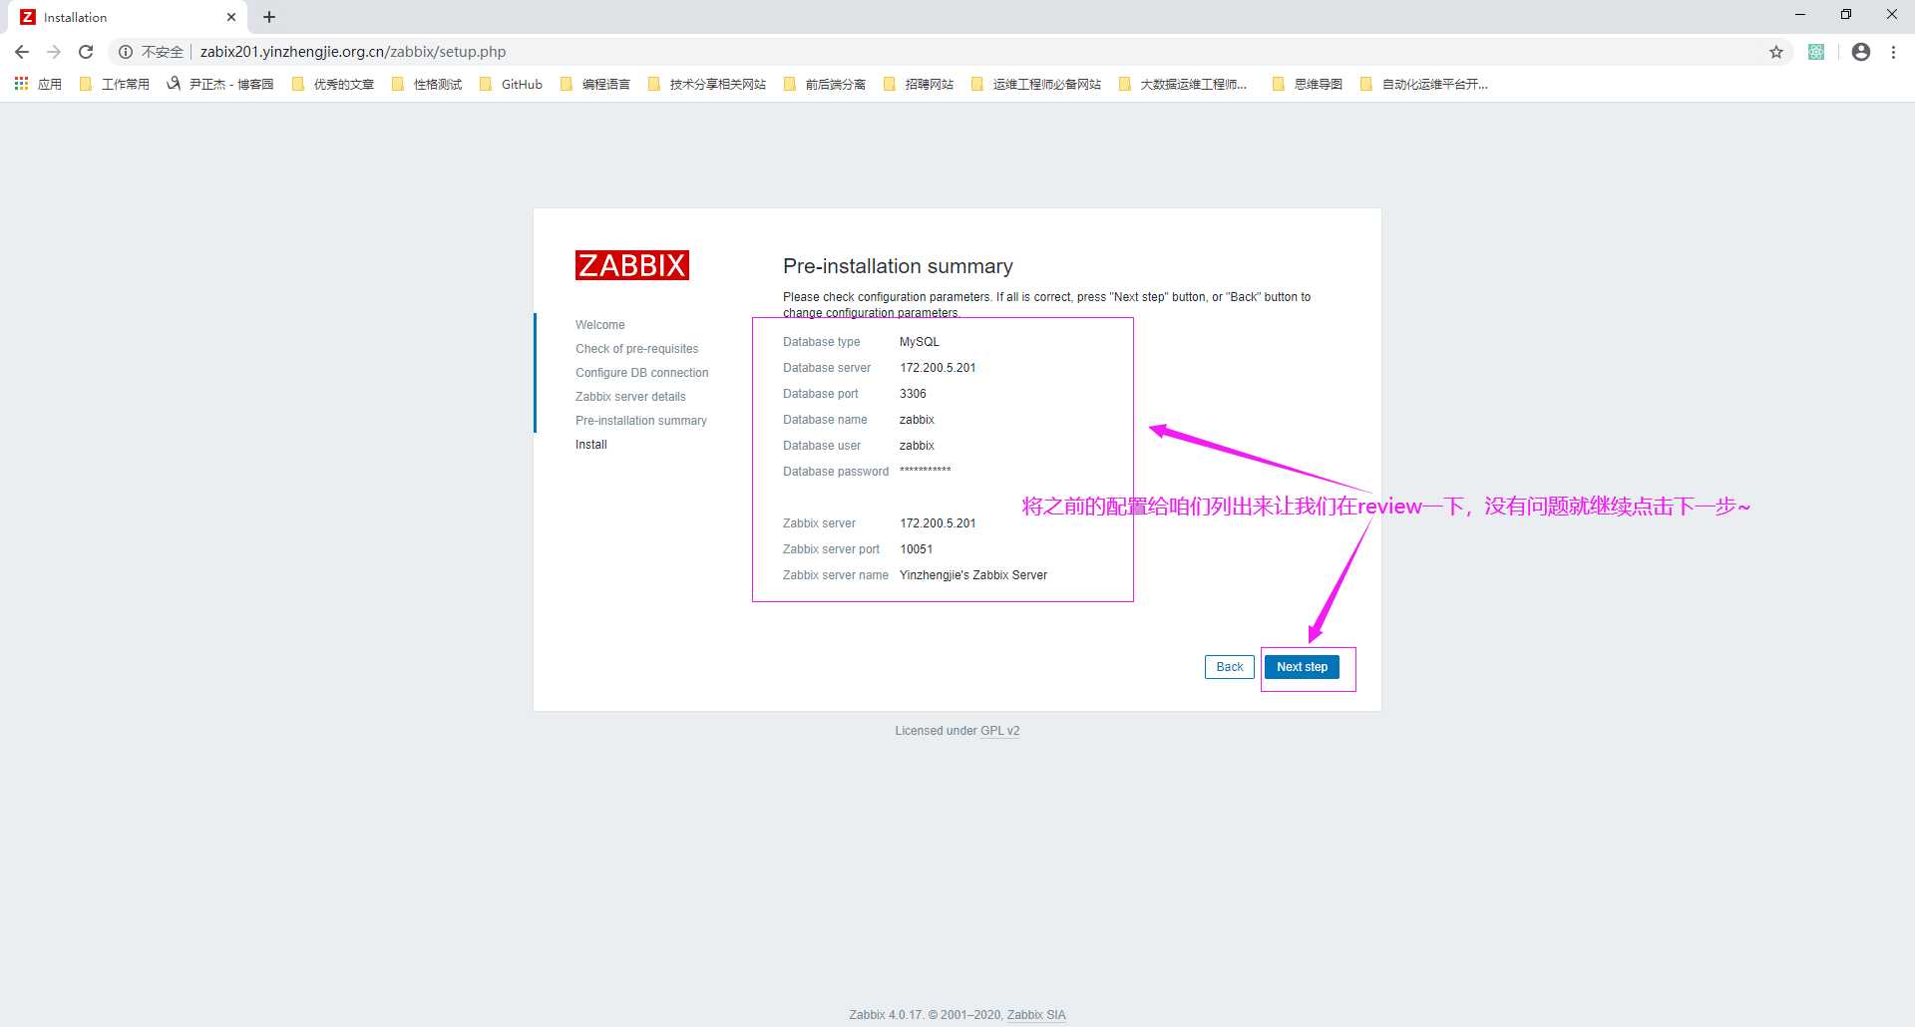Open 思维导图 bookmark folder
1915x1027 pixels.
1308,84
